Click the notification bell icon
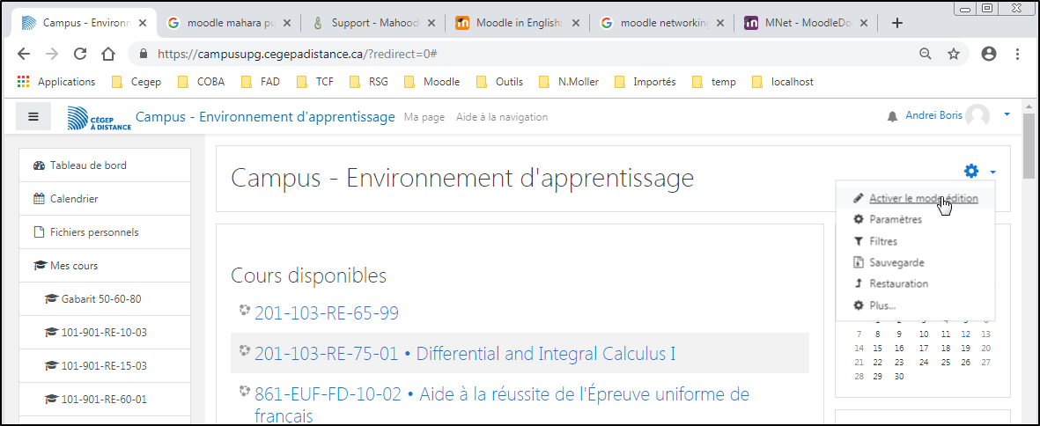The image size is (1040, 426). coord(892,116)
